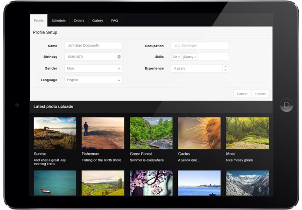The height and width of the screenshot is (210, 302).
Task: Open the Fisherman photo thumbnail
Action: point(103,133)
